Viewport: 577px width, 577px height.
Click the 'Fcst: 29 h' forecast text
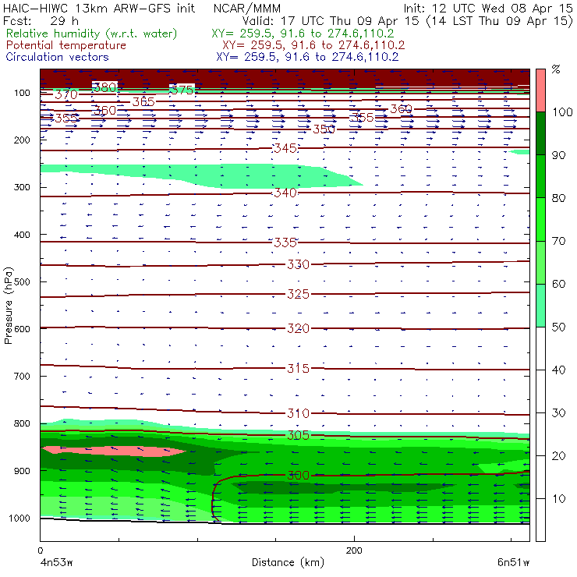click(x=41, y=21)
